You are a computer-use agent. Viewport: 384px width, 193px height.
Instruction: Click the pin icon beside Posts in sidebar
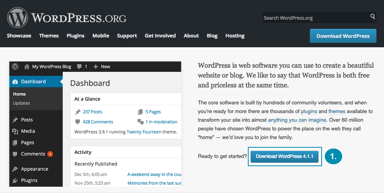tap(15, 120)
